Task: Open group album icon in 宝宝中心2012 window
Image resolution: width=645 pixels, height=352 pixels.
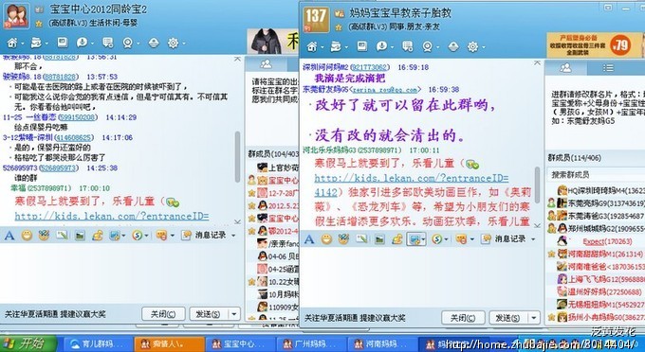Action: click(x=62, y=42)
